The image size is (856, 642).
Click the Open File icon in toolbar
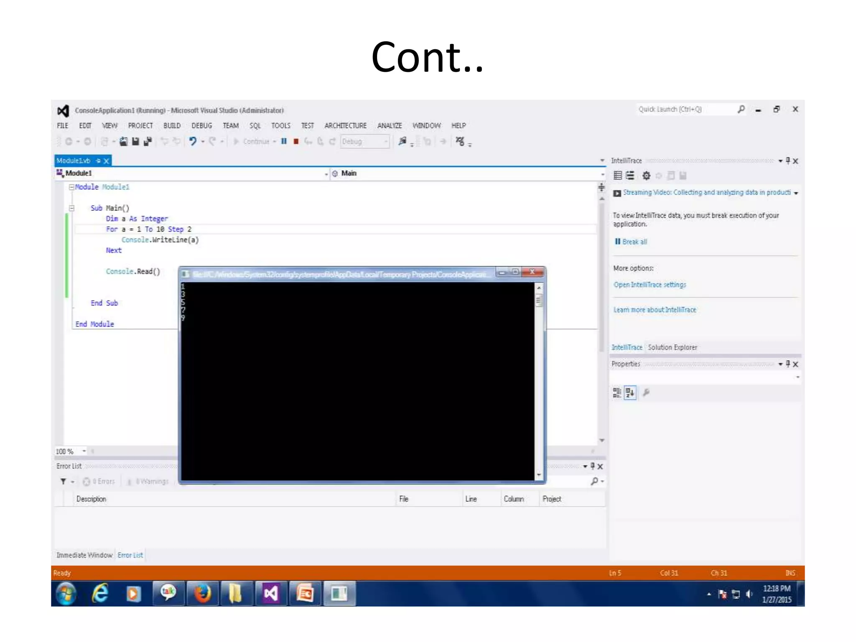tap(123, 141)
